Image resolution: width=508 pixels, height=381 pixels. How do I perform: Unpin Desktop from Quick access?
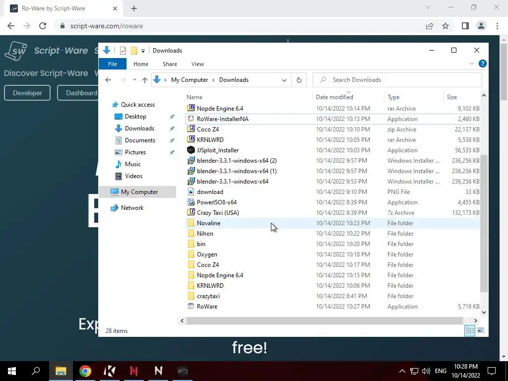click(172, 117)
